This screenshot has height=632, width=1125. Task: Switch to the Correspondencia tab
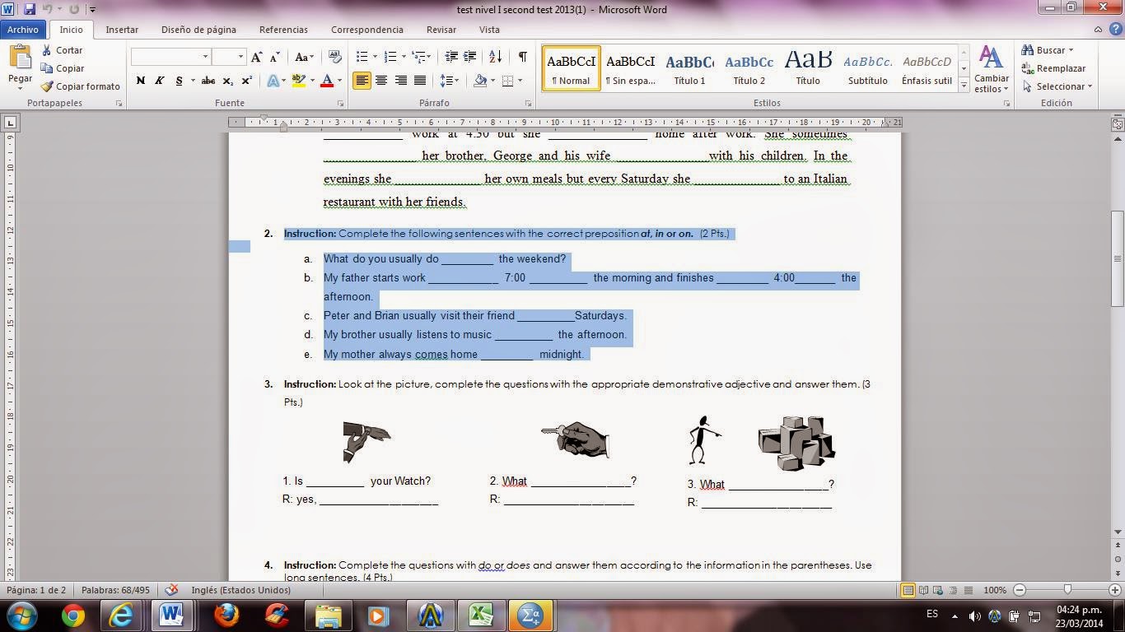(x=367, y=30)
